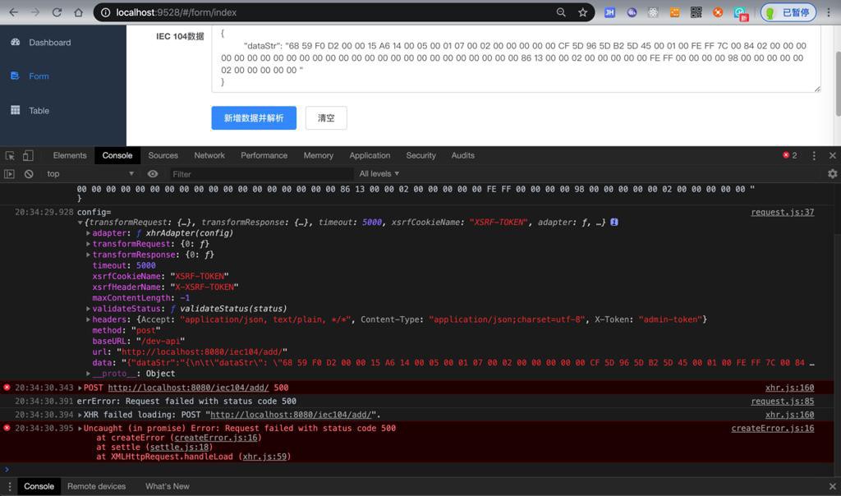Expand the Uncaught in promise error
The image size is (841, 496).
80,429
